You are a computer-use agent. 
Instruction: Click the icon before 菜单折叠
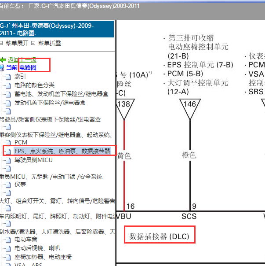click(x=33, y=43)
